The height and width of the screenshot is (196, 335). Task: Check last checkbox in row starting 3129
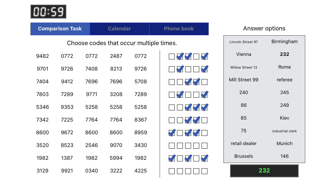204,171
